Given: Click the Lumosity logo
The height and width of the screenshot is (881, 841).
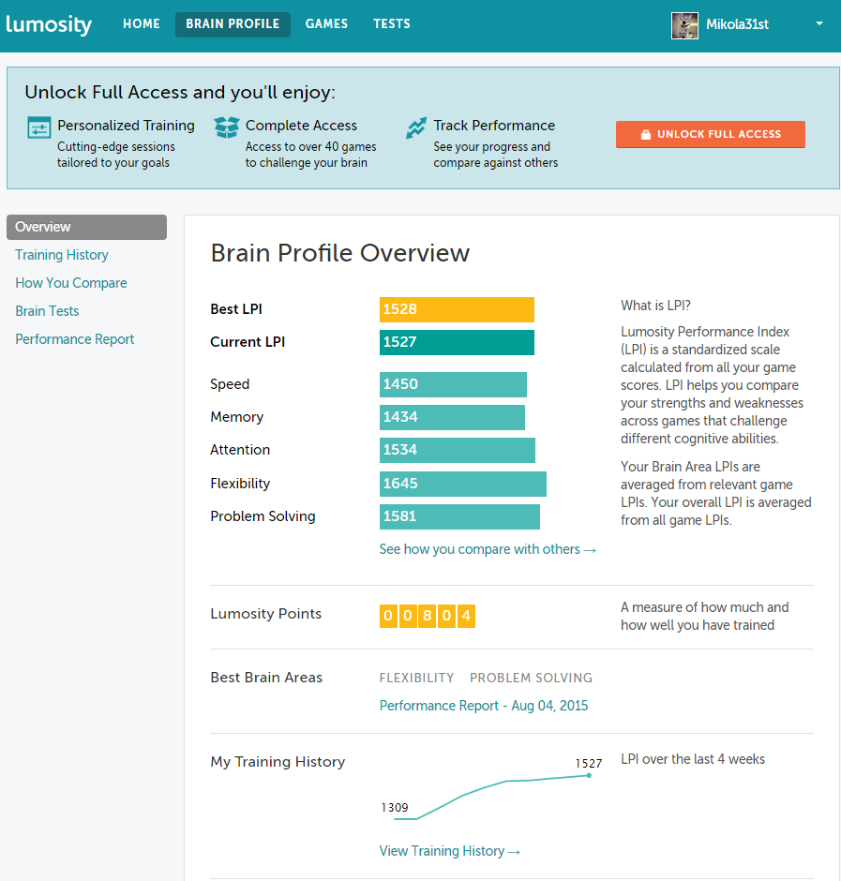Looking at the screenshot, I should click(49, 24).
